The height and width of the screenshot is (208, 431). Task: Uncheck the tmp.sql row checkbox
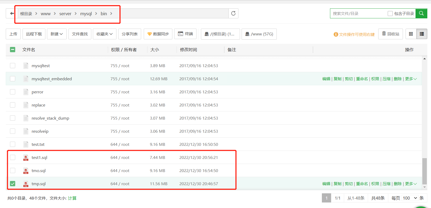[13, 184]
